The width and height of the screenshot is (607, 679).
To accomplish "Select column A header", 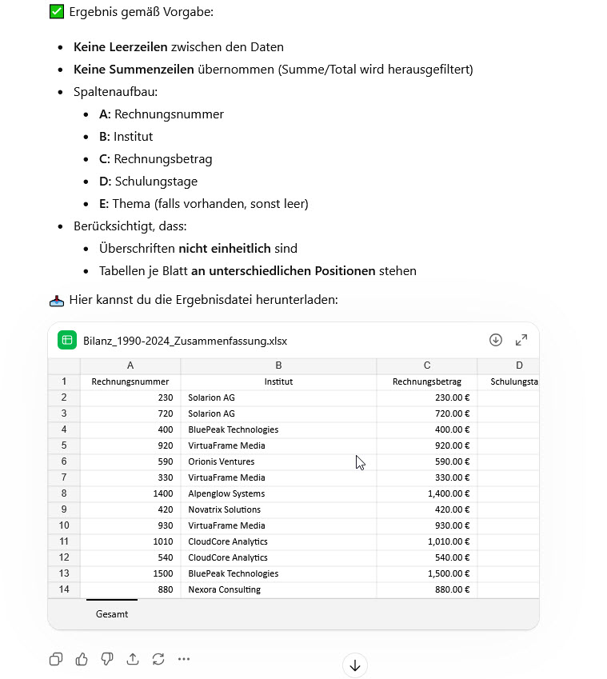I will [130, 365].
